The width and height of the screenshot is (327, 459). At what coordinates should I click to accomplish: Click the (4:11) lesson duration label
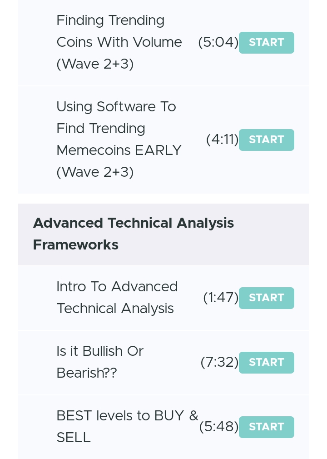click(222, 140)
